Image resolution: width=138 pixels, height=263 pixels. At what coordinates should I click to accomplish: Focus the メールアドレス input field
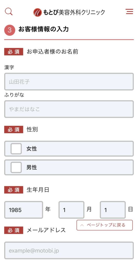(69, 251)
